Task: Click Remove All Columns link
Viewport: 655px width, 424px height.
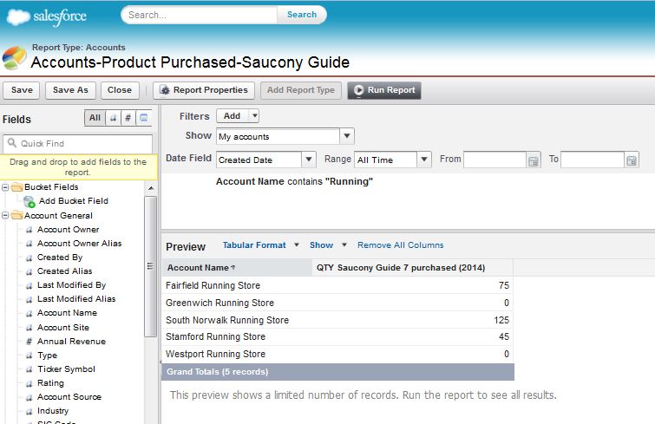Action: 400,245
